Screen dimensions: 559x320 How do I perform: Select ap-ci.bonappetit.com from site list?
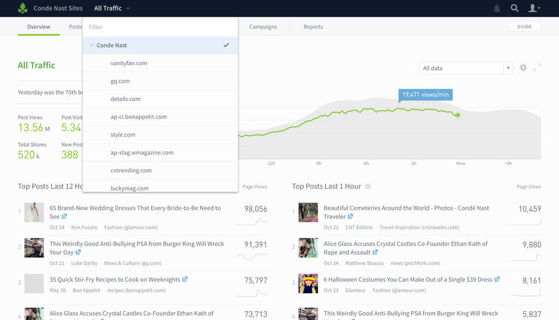coord(160,117)
